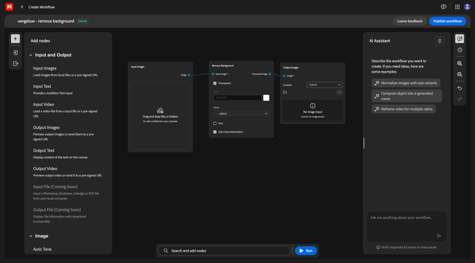Uncheck the Transparent checkbox
Screen dimensions: 475x263
215,83
